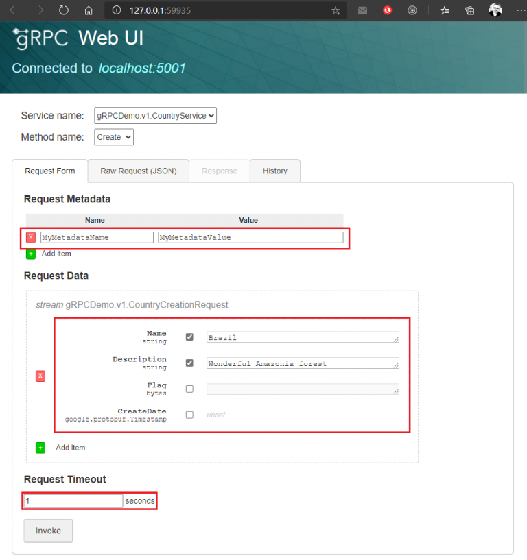
Task: Bookmark this page with the star icon
Action: click(x=336, y=10)
